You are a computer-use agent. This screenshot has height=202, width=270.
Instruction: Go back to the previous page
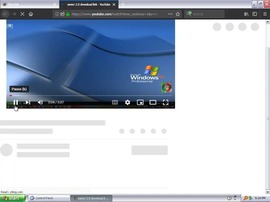5,14
